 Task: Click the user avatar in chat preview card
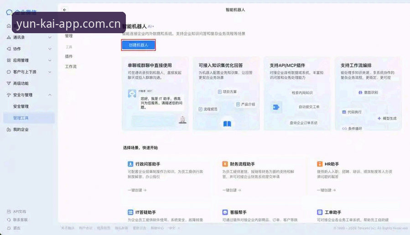pyautogui.click(x=182, y=120)
